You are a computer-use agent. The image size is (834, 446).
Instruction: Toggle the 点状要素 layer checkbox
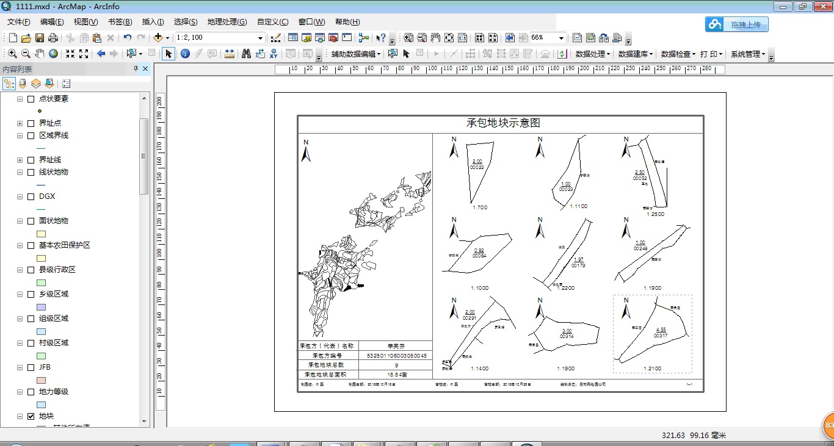point(31,99)
